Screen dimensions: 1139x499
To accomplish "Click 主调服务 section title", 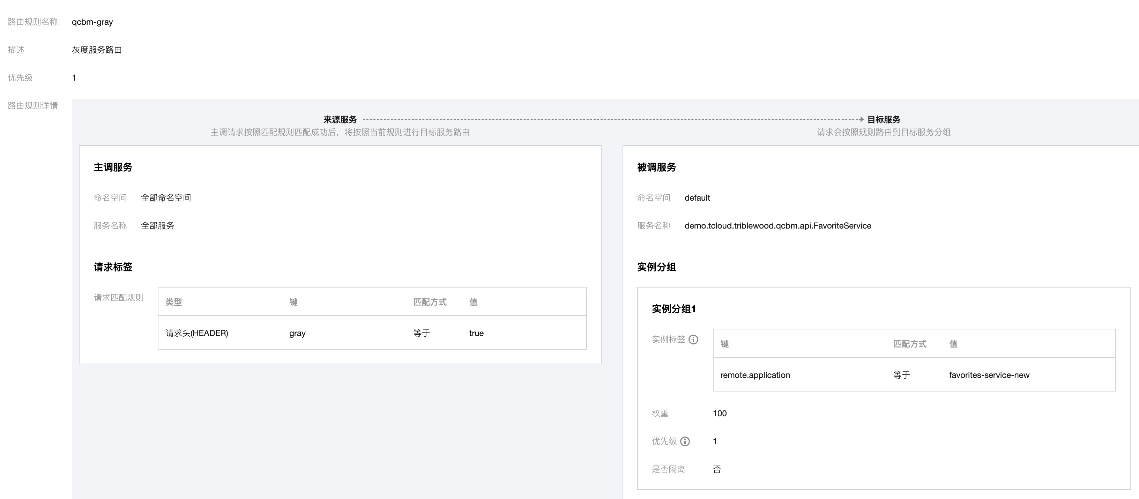I will pos(113,167).
